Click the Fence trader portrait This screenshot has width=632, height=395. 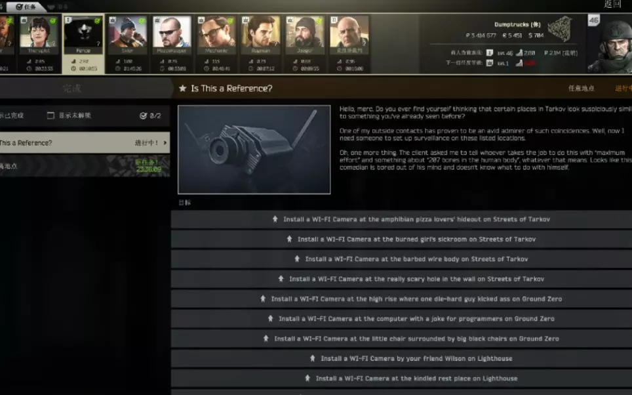click(x=83, y=35)
